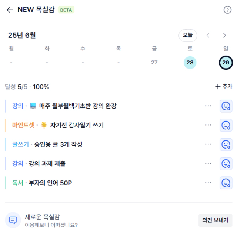The height and width of the screenshot is (236, 237).
Task: Click smiley icon for 강의 과제 제출
Action: pyautogui.click(x=226, y=164)
